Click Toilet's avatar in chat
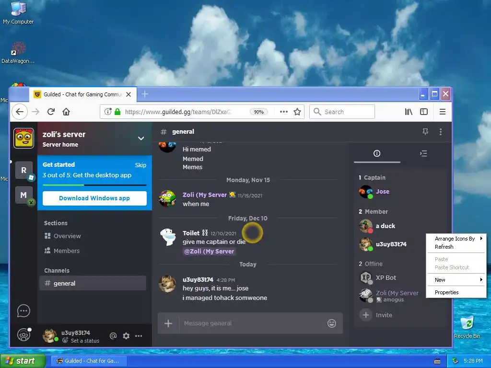 [x=167, y=237]
